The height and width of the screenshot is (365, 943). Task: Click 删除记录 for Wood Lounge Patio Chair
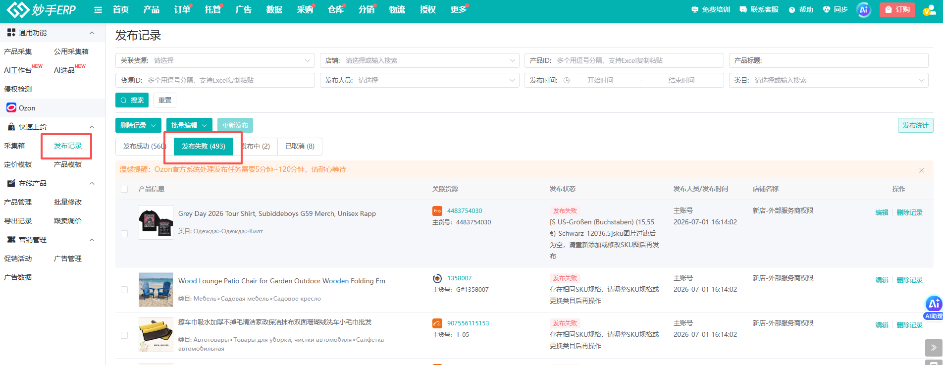click(x=910, y=280)
